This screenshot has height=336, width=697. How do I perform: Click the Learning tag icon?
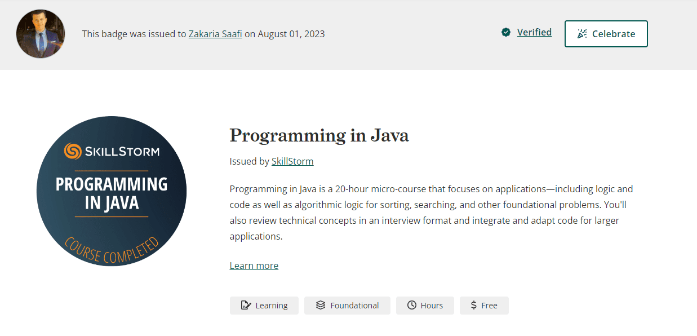[246, 306]
